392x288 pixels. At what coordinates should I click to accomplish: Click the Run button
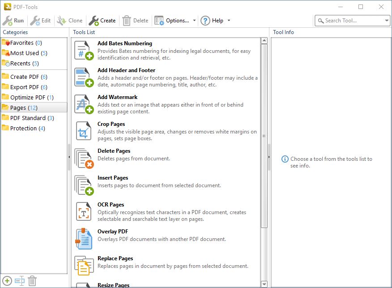13,20
